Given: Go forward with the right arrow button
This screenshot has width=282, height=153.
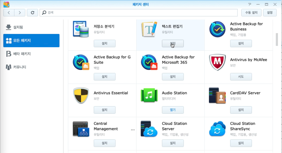Looking at the screenshot, I should 20,13.
